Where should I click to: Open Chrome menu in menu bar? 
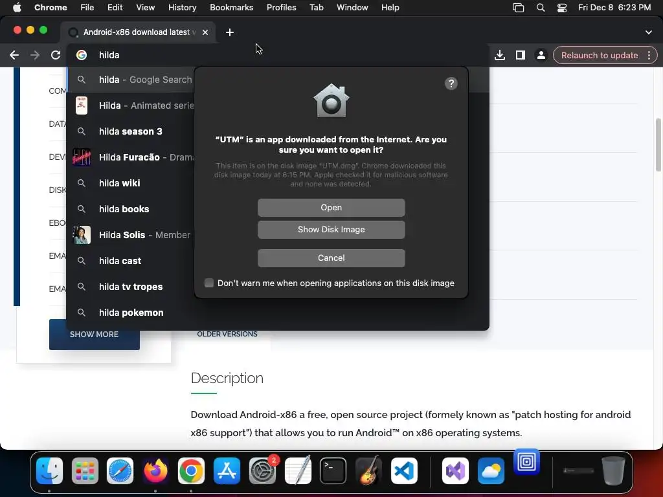click(x=51, y=7)
